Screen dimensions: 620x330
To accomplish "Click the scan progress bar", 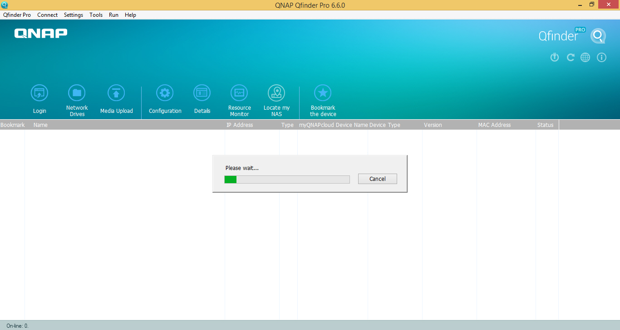I will pyautogui.click(x=287, y=179).
